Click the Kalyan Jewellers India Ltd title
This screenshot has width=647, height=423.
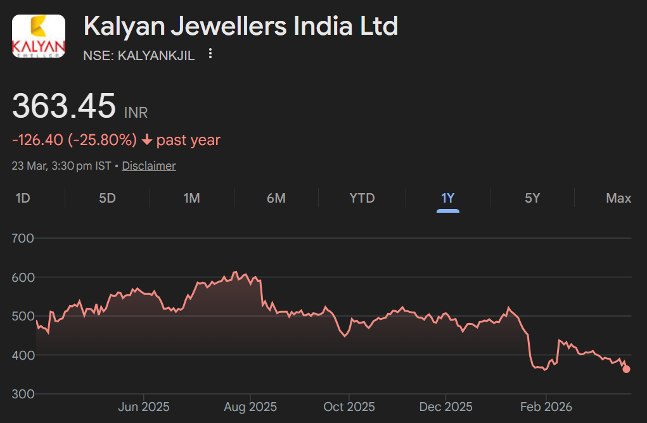(x=240, y=26)
